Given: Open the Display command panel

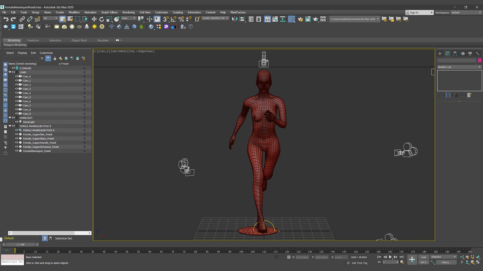Looking at the screenshot, I should [x=470, y=53].
